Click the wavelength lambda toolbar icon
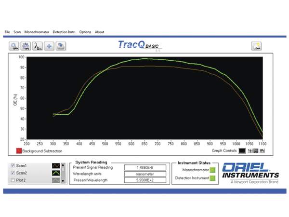Image resolution: width=289 pixels, height=217 pixels. point(37,46)
